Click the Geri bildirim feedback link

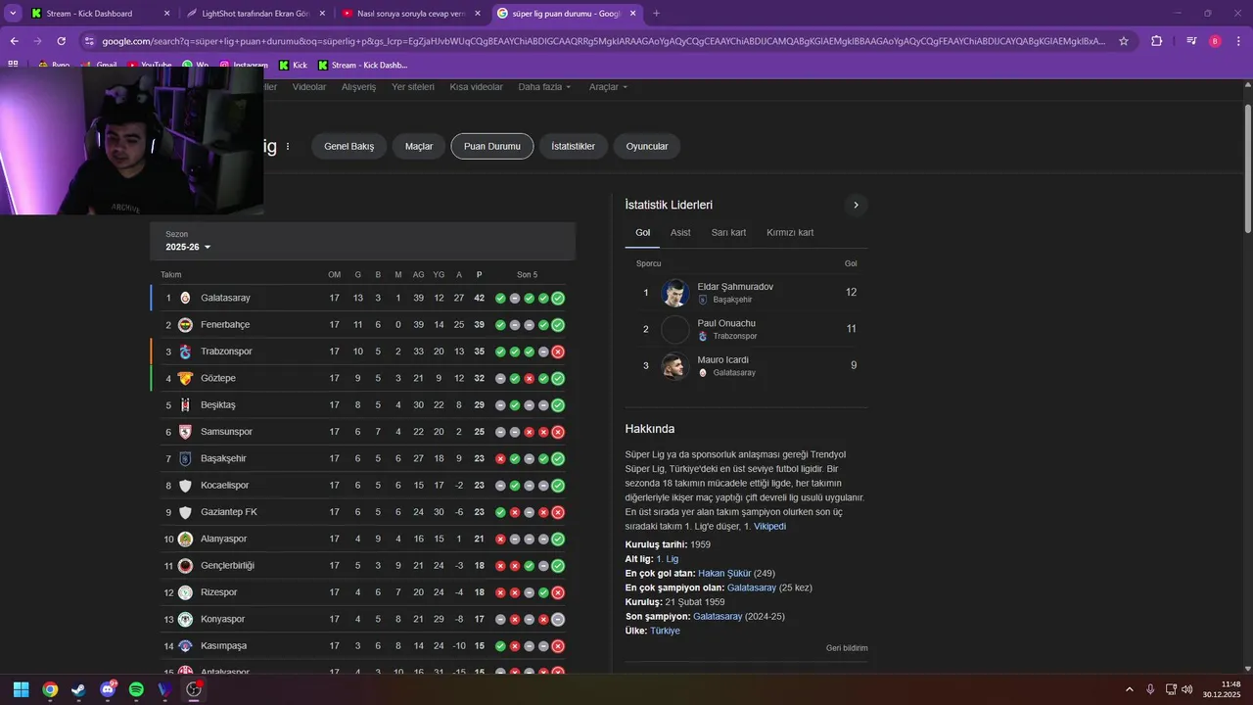(x=847, y=648)
